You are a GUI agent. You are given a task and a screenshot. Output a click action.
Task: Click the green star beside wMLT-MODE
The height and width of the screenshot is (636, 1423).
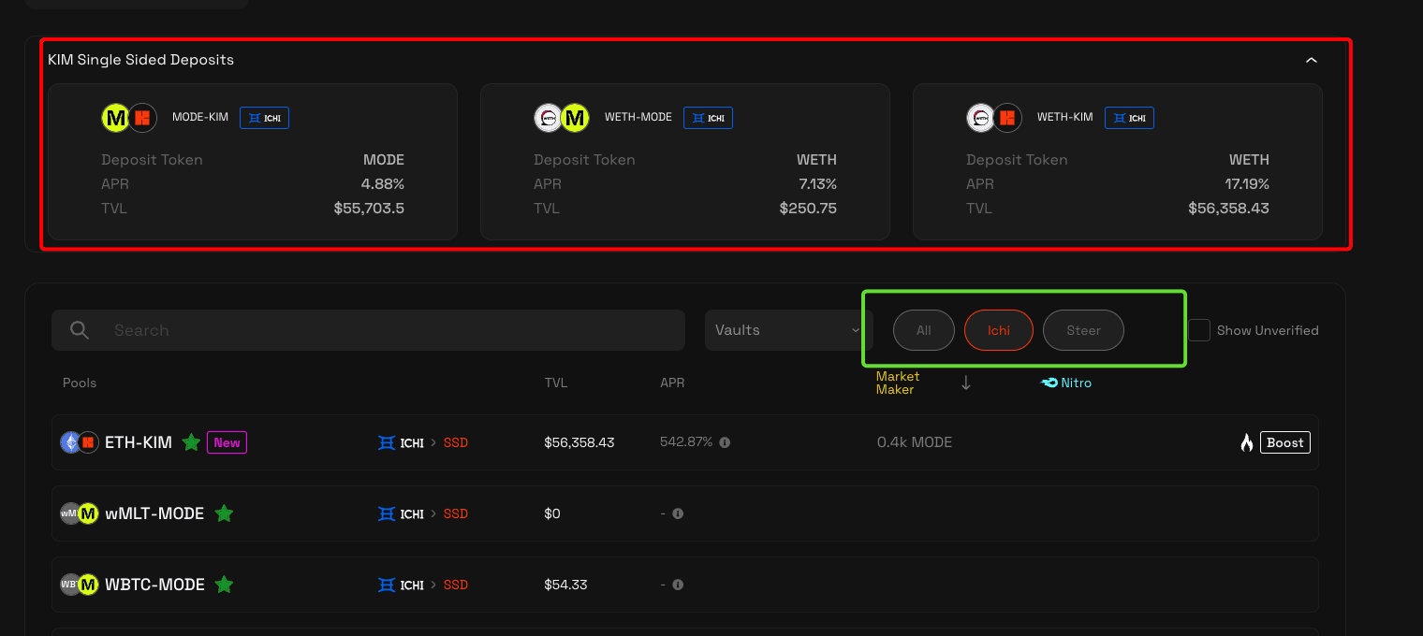tap(224, 513)
